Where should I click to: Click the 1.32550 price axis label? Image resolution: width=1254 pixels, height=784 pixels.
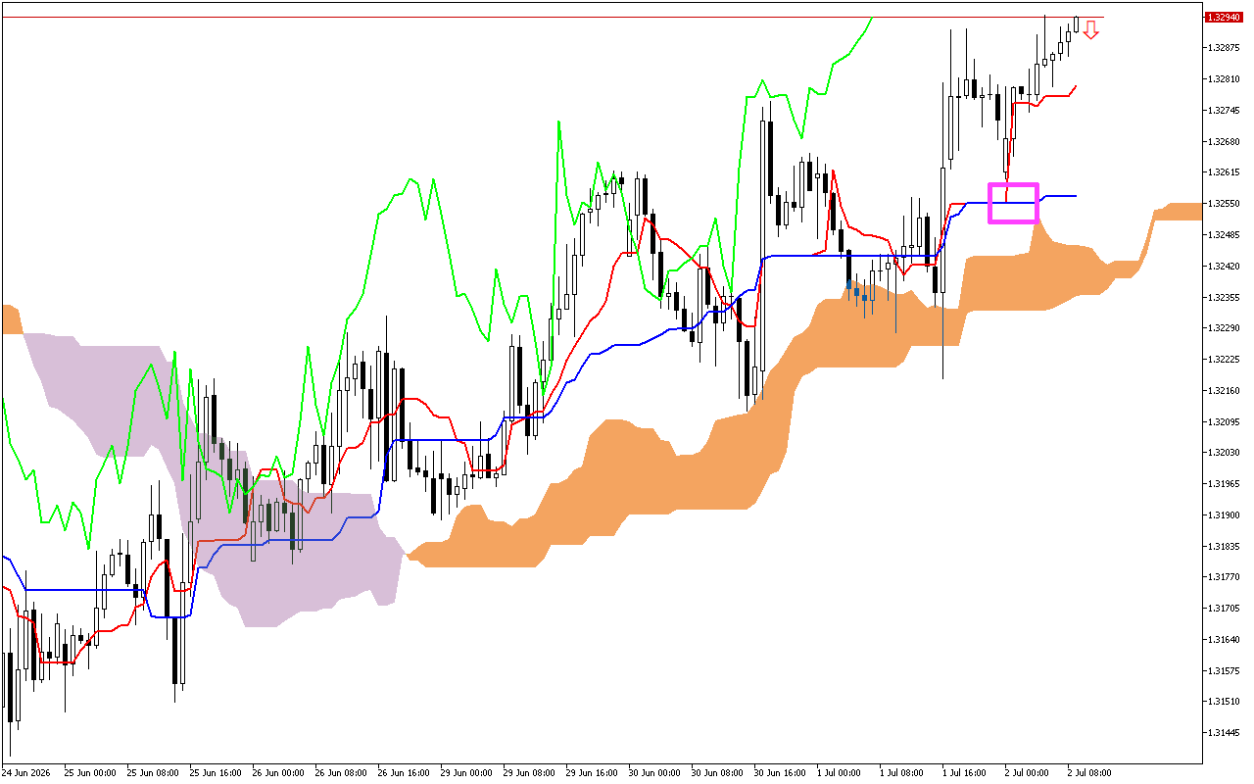pyautogui.click(x=1223, y=204)
